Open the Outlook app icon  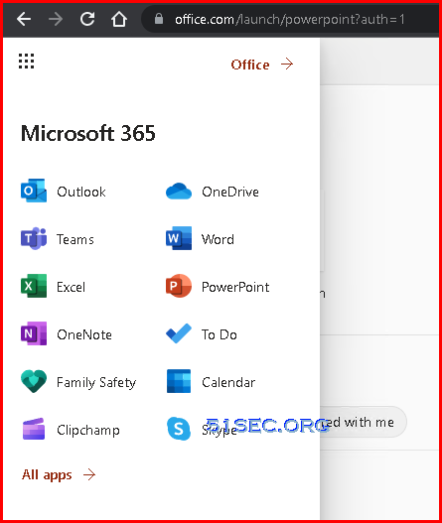pos(34,191)
